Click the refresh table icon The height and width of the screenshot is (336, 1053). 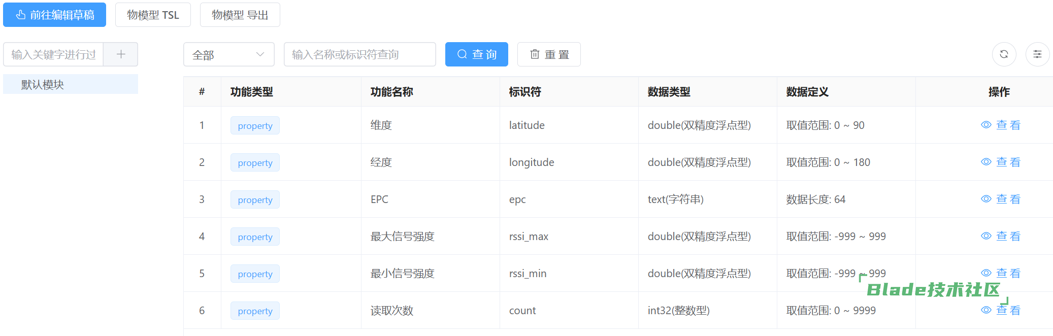tap(1004, 54)
